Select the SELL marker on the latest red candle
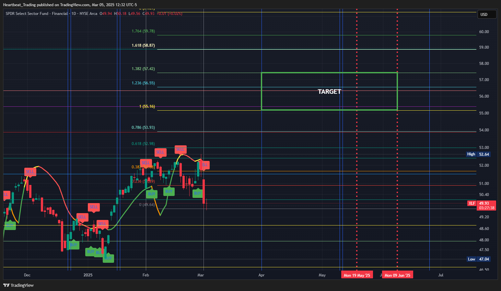Image resolution: width=501 pixels, height=291 pixels. pyautogui.click(x=205, y=165)
